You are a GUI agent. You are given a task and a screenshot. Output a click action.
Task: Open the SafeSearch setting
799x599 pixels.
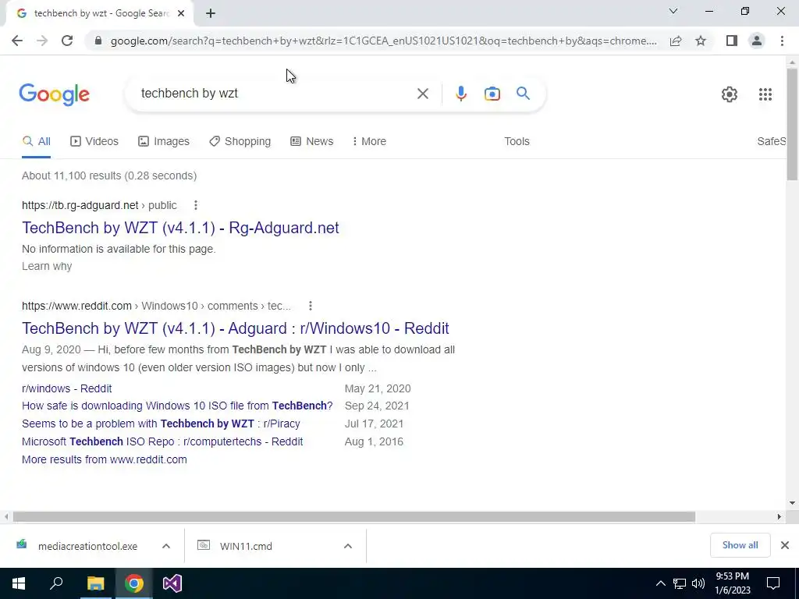771,142
